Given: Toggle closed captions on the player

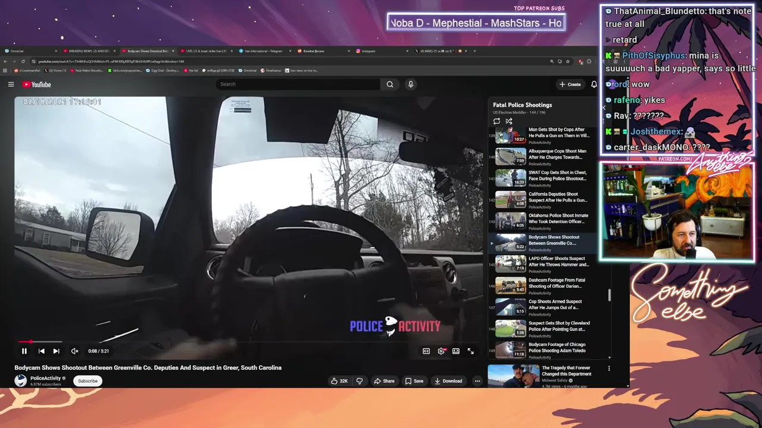Looking at the screenshot, I should [426, 351].
